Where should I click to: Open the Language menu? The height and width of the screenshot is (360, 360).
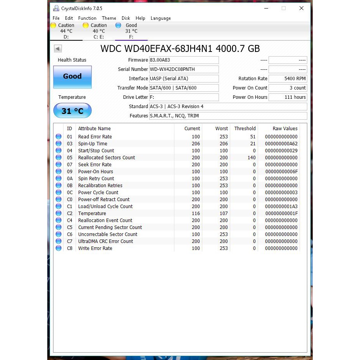(x=160, y=18)
